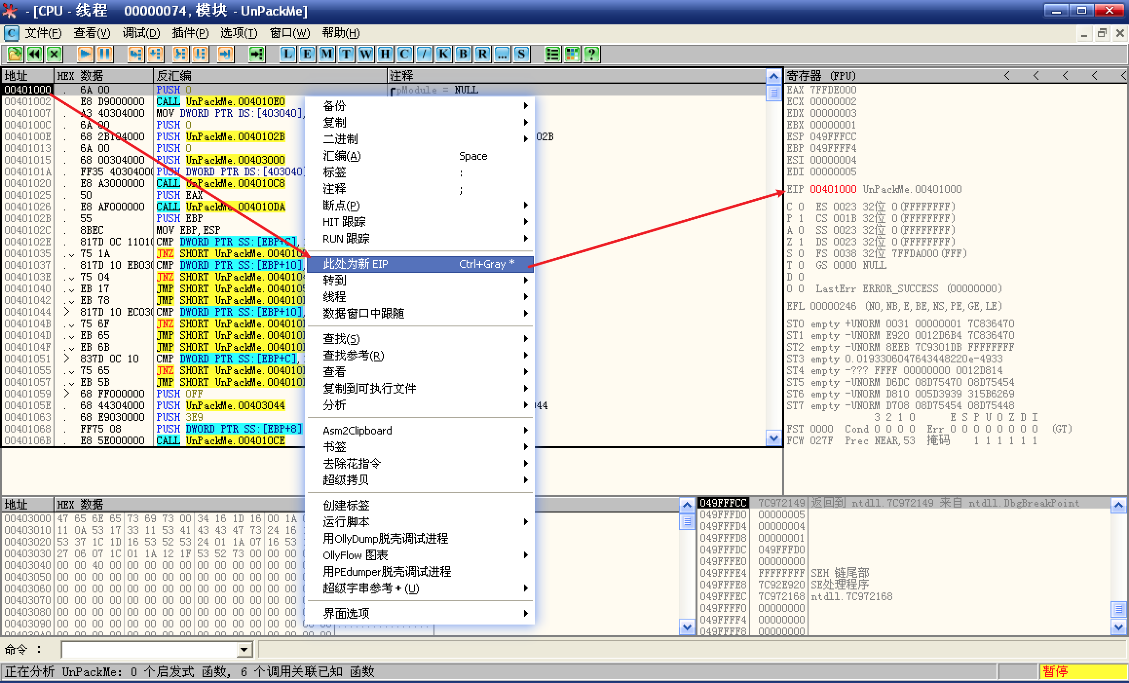Open the command line dropdown arrow
The width and height of the screenshot is (1129, 683).
[244, 649]
